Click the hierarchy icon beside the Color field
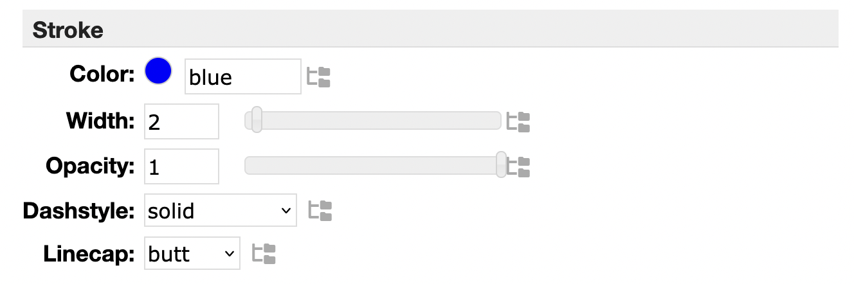The image size is (854, 284). (x=318, y=77)
